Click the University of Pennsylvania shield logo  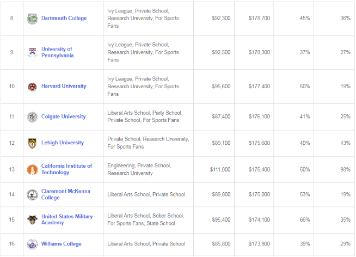click(32, 52)
